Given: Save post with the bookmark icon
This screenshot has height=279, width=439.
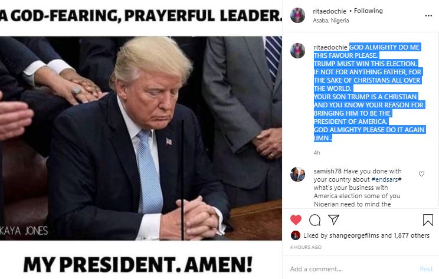Looking at the screenshot, I should [x=428, y=220].
